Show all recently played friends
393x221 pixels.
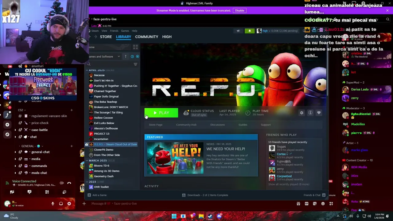pyautogui.click(x=289, y=184)
